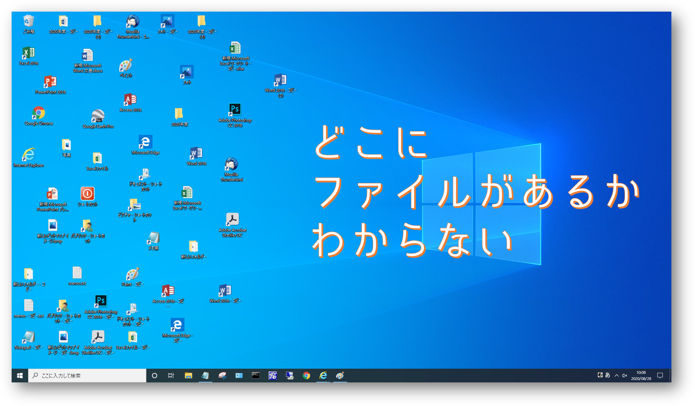695x406 pixels.
Task: Open File Explorer from taskbar
Action: [188, 376]
